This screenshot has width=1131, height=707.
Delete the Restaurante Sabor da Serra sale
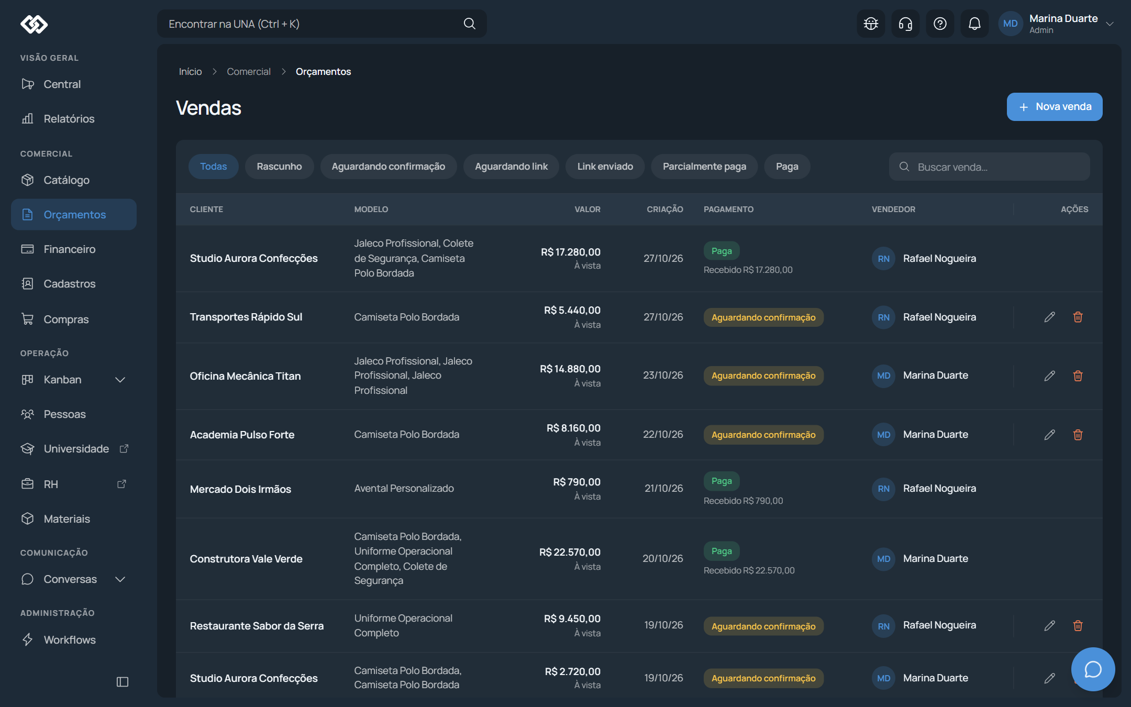pos(1078,625)
